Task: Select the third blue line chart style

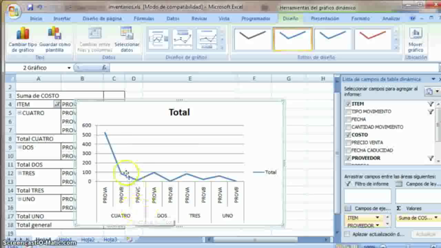Action: tap(333, 39)
